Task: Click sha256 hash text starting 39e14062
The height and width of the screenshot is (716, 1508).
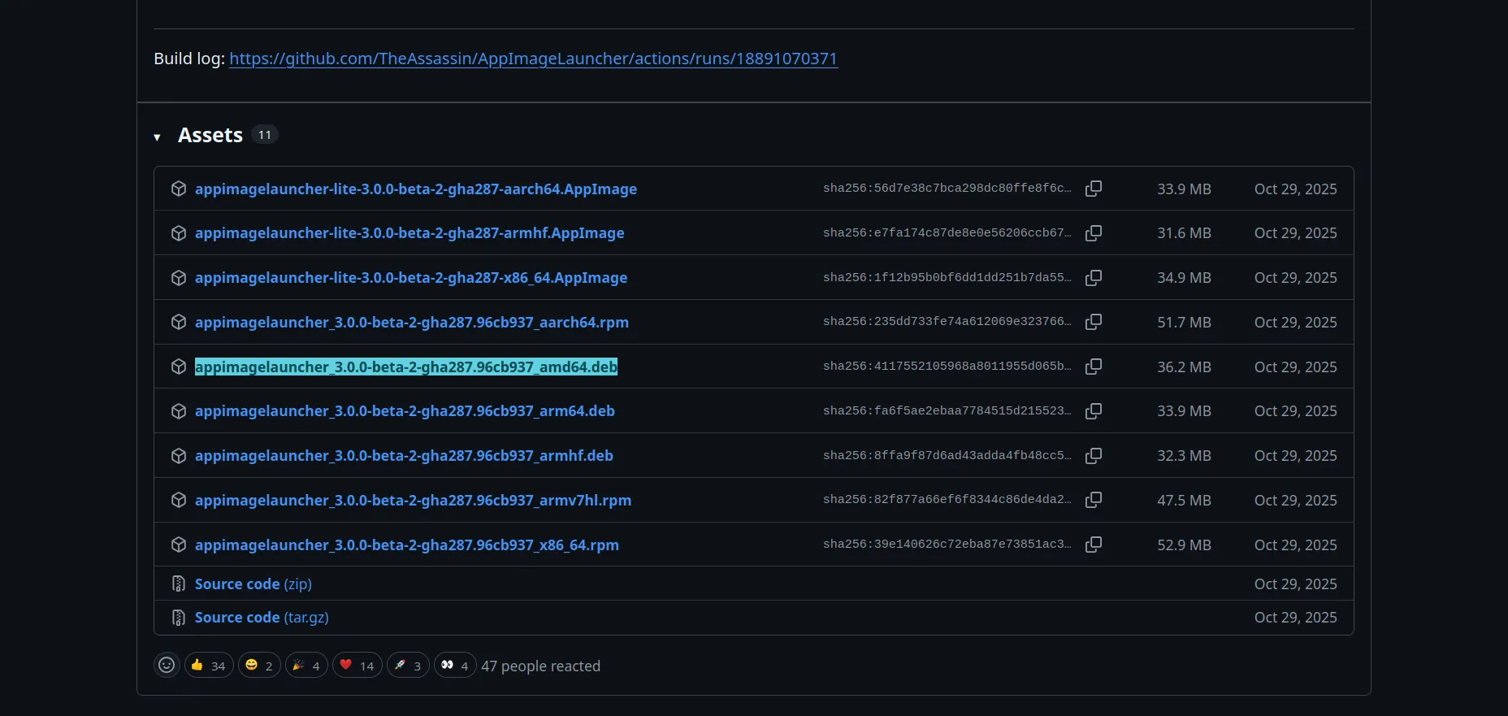Action: pos(947,545)
